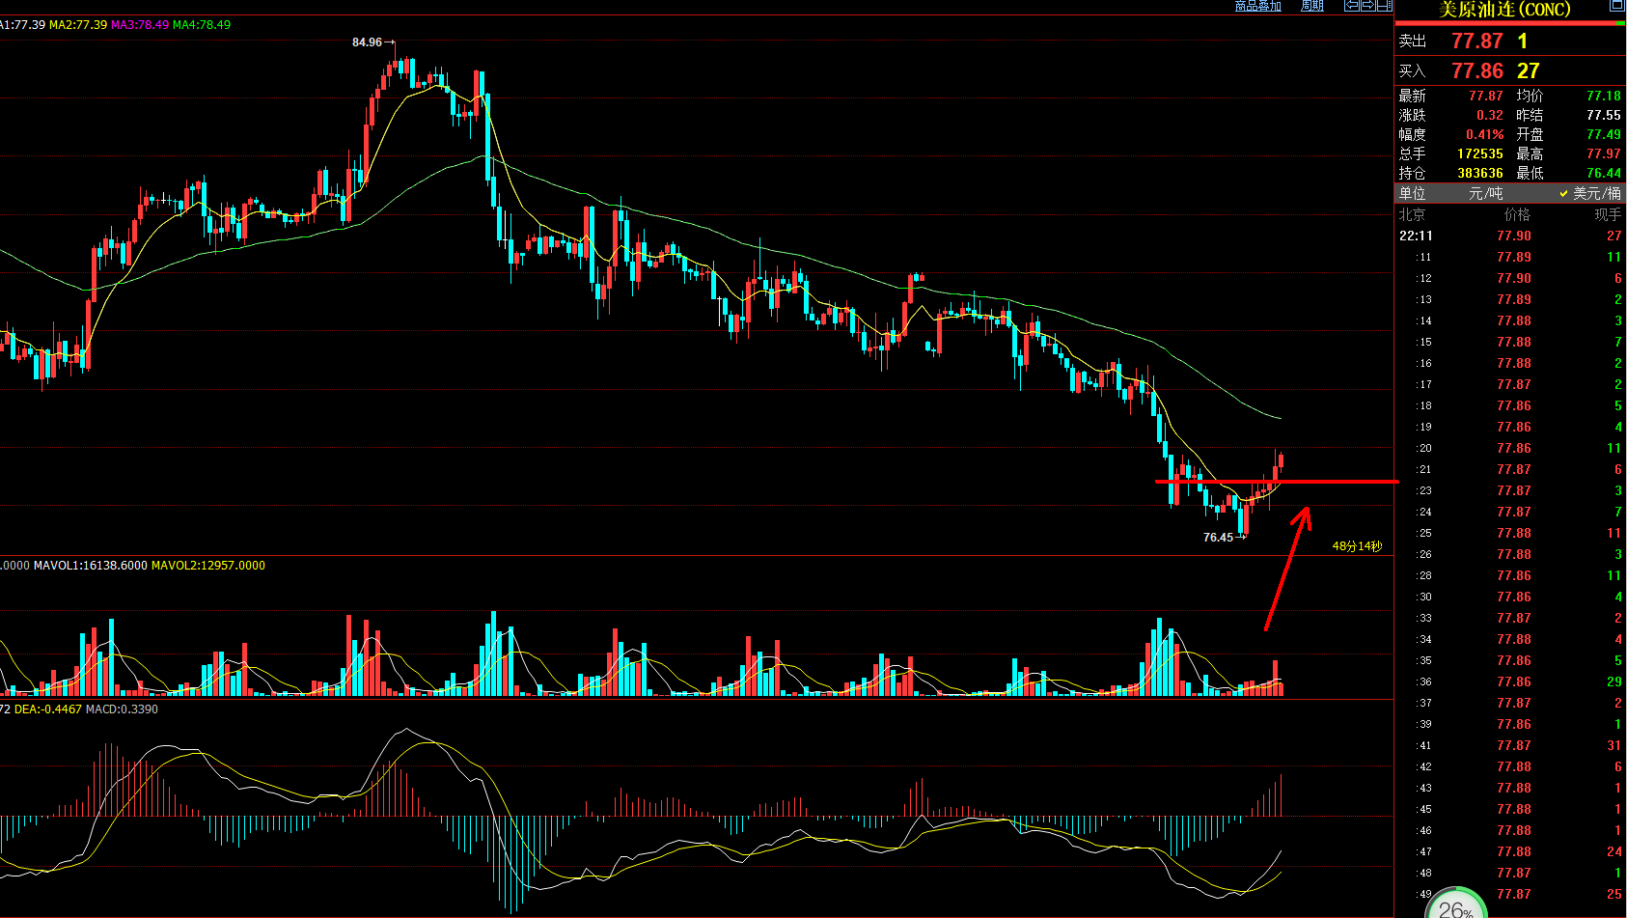Select the :15 trade row with 7 lots
Image resolution: width=1627 pixels, height=918 pixels.
point(1510,342)
